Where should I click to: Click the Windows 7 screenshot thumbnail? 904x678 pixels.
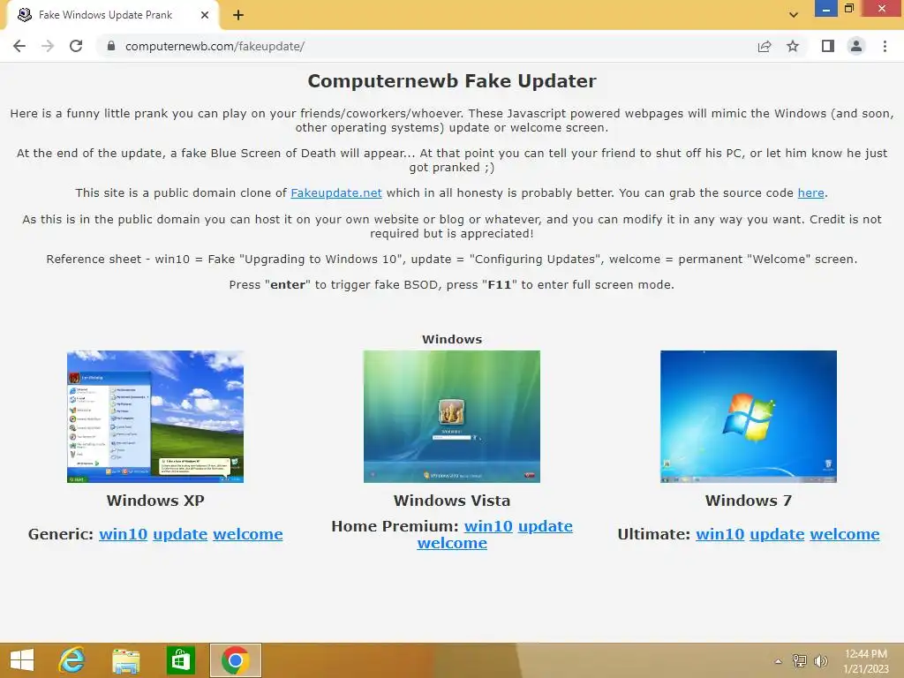[749, 417]
